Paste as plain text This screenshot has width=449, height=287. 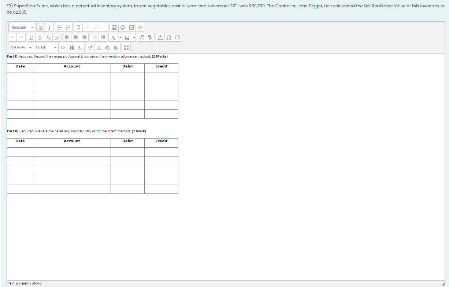pos(107,48)
